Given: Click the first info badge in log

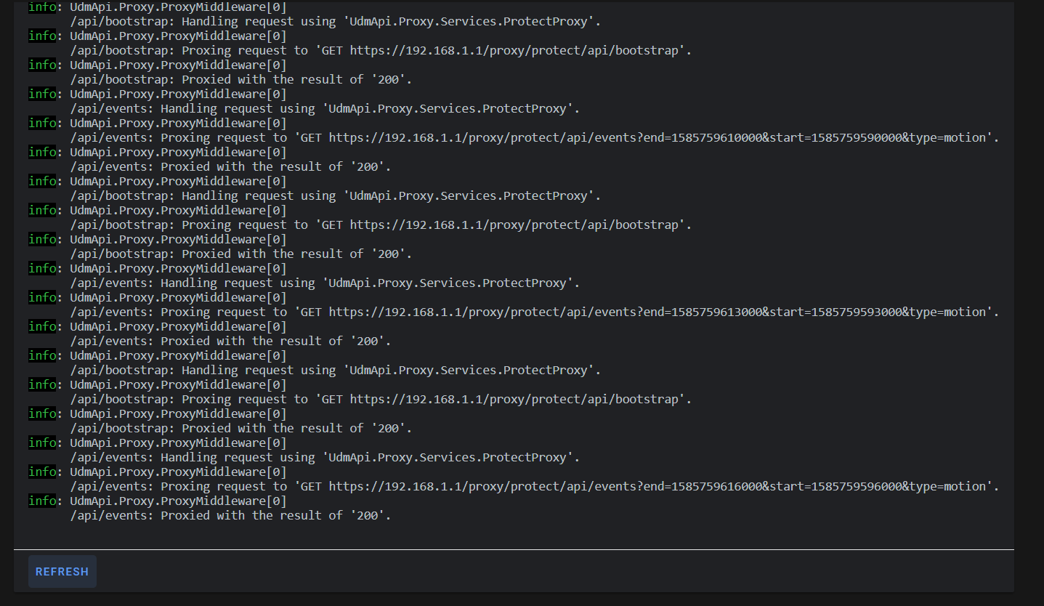Looking at the screenshot, I should (42, 7).
